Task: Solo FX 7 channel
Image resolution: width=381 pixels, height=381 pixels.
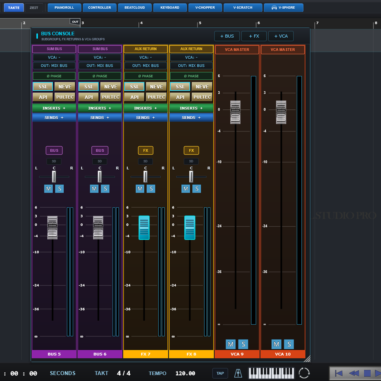Action: point(151,189)
